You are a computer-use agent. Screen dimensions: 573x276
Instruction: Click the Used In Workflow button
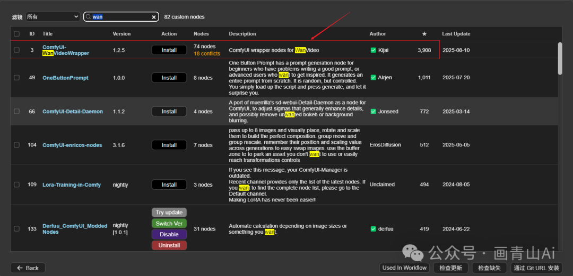pos(404,268)
